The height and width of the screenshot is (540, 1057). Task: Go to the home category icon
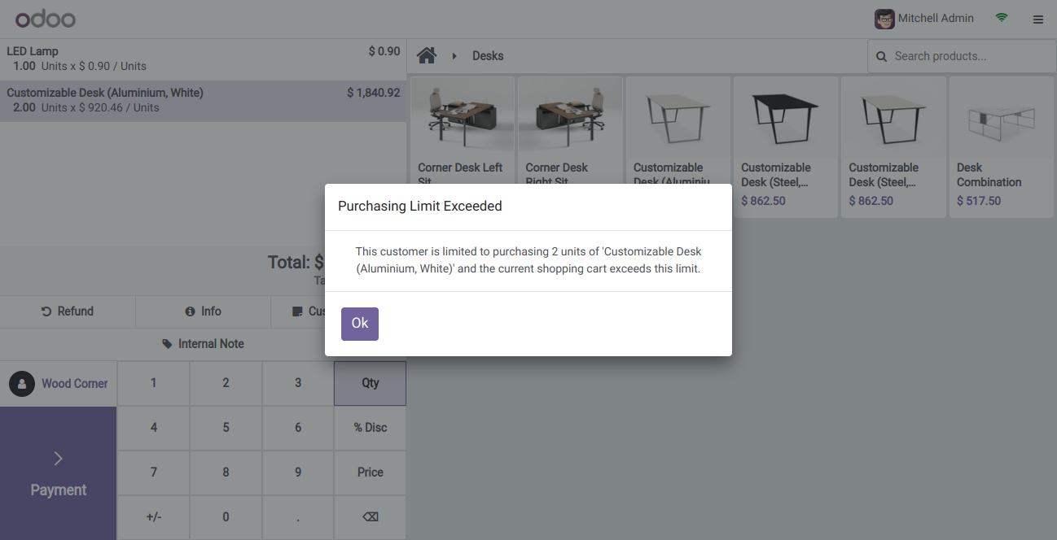(427, 55)
